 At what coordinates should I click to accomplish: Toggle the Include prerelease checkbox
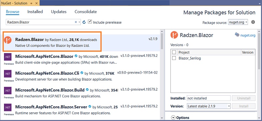pyautogui.click(x=90, y=22)
